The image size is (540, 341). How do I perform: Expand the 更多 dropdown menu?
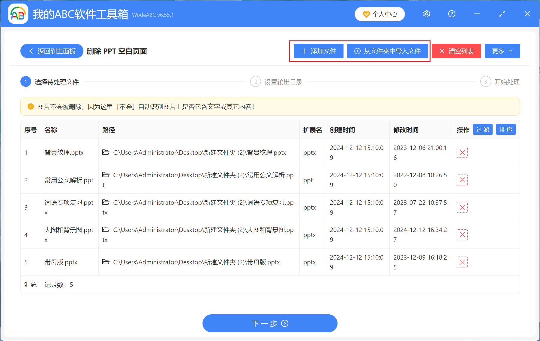pyautogui.click(x=502, y=51)
